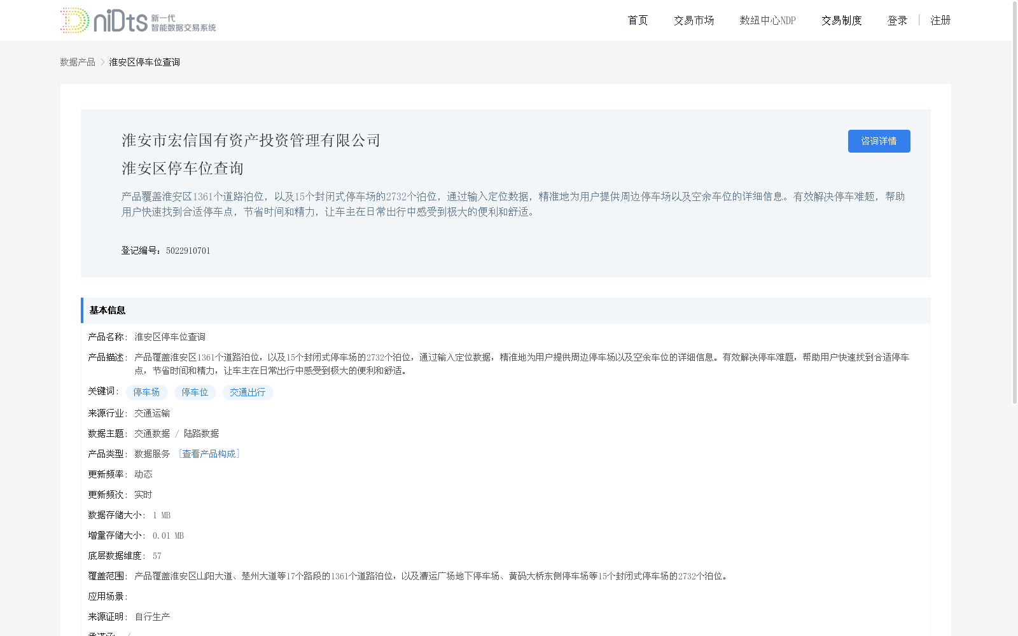Select the 0.01 MB incremental size value
This screenshot has width=1018, height=636.
pyautogui.click(x=169, y=536)
